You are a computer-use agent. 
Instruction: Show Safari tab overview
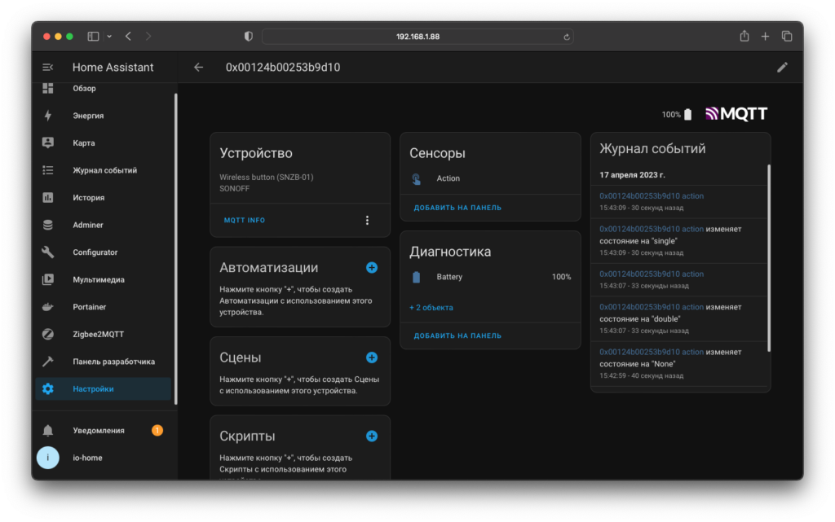tap(787, 36)
